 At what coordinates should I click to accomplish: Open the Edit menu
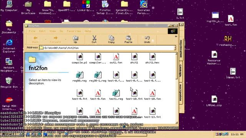(x=42, y=31)
